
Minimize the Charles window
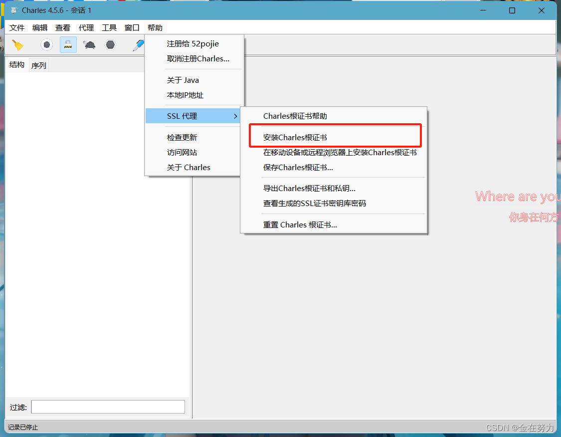click(483, 10)
